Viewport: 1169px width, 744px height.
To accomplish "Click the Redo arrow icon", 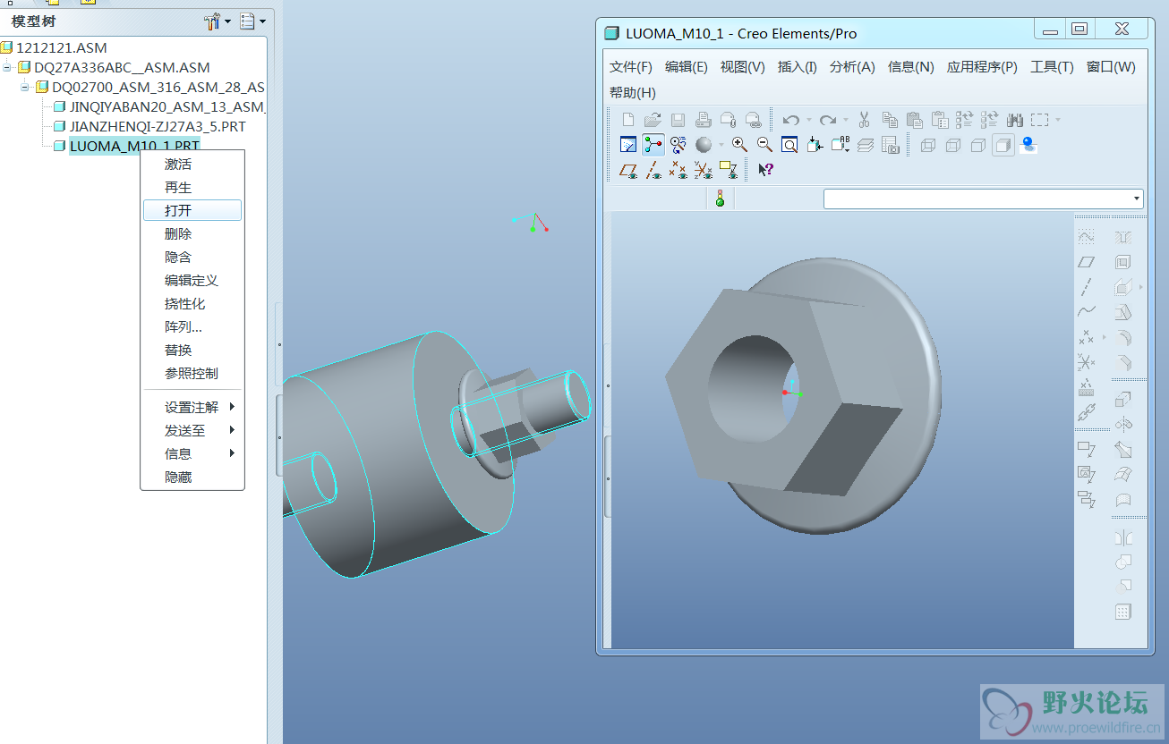I will pos(828,120).
